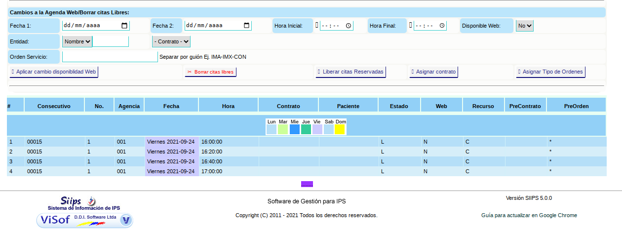Image resolution: width=622 pixels, height=229 pixels.
Task: Click the Siips logo in footer
Action: (x=78, y=201)
